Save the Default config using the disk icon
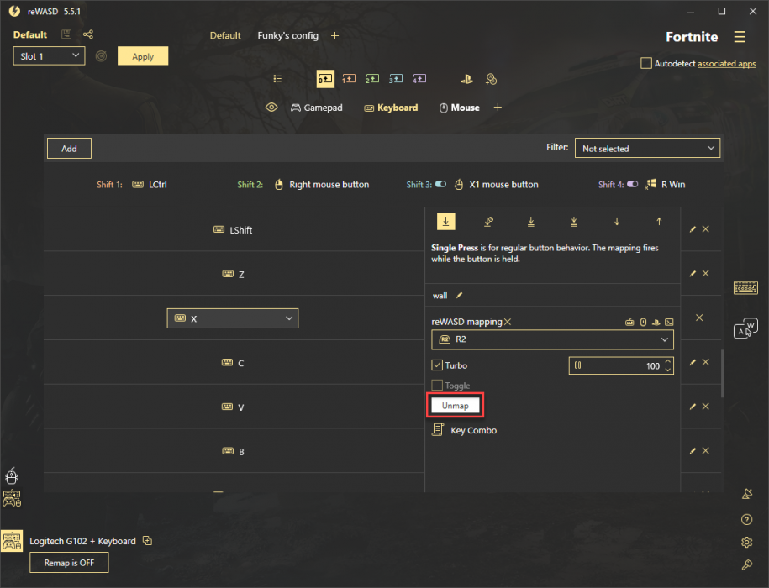 [x=66, y=34]
